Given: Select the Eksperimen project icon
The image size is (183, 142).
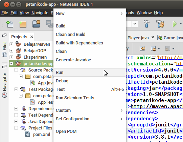Looking at the screenshot, I should (x=18, y=57).
